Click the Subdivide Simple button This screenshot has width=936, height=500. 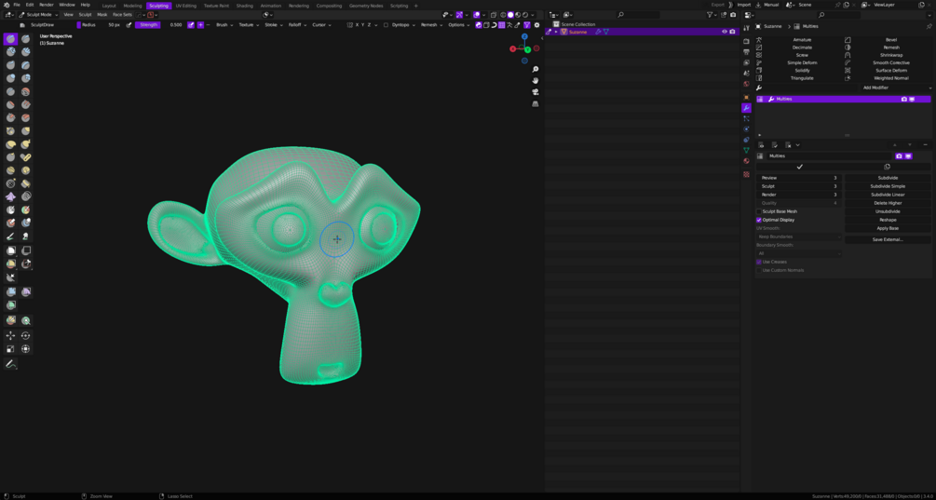tap(888, 186)
